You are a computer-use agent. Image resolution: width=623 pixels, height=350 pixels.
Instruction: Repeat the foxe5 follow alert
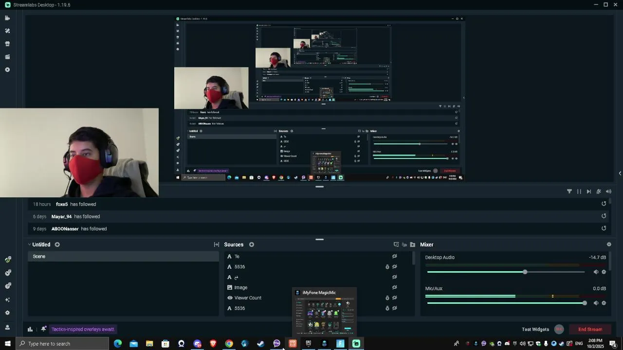click(604, 204)
